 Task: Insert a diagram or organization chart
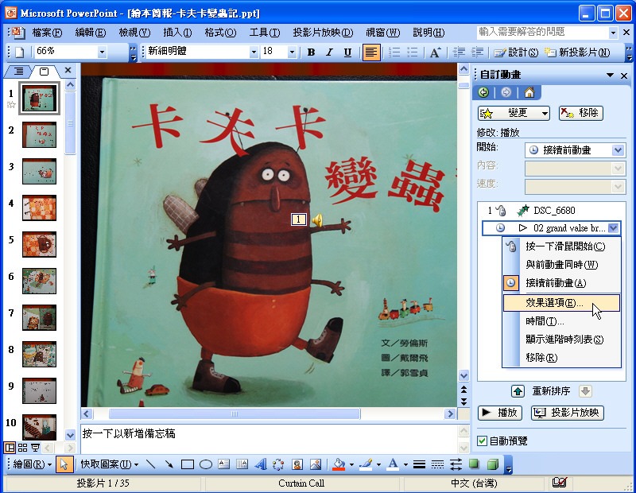[279, 464]
